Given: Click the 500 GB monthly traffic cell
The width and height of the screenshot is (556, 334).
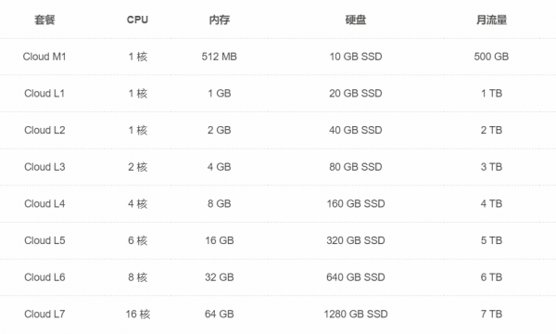Looking at the screenshot, I should [x=491, y=57].
